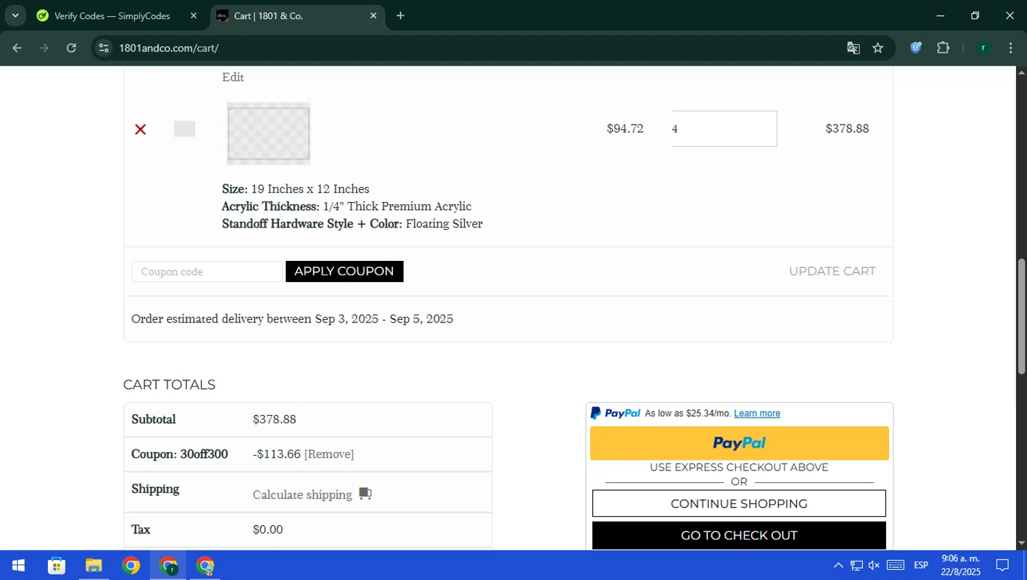Select the Tax value $0.00
The width and height of the screenshot is (1027, 580).
(x=268, y=529)
